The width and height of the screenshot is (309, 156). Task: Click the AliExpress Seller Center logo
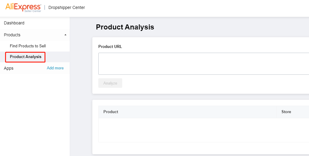[23, 7]
